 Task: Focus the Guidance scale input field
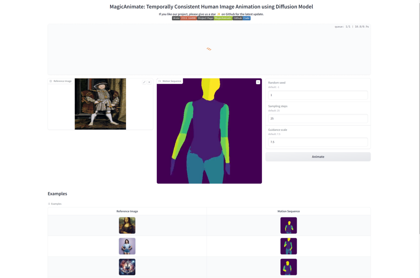pos(318,142)
